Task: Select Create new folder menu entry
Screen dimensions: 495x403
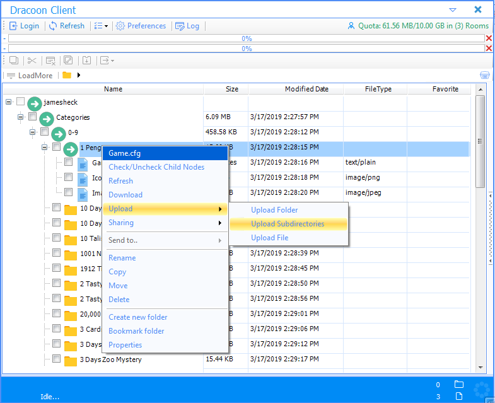Action: pos(165,317)
